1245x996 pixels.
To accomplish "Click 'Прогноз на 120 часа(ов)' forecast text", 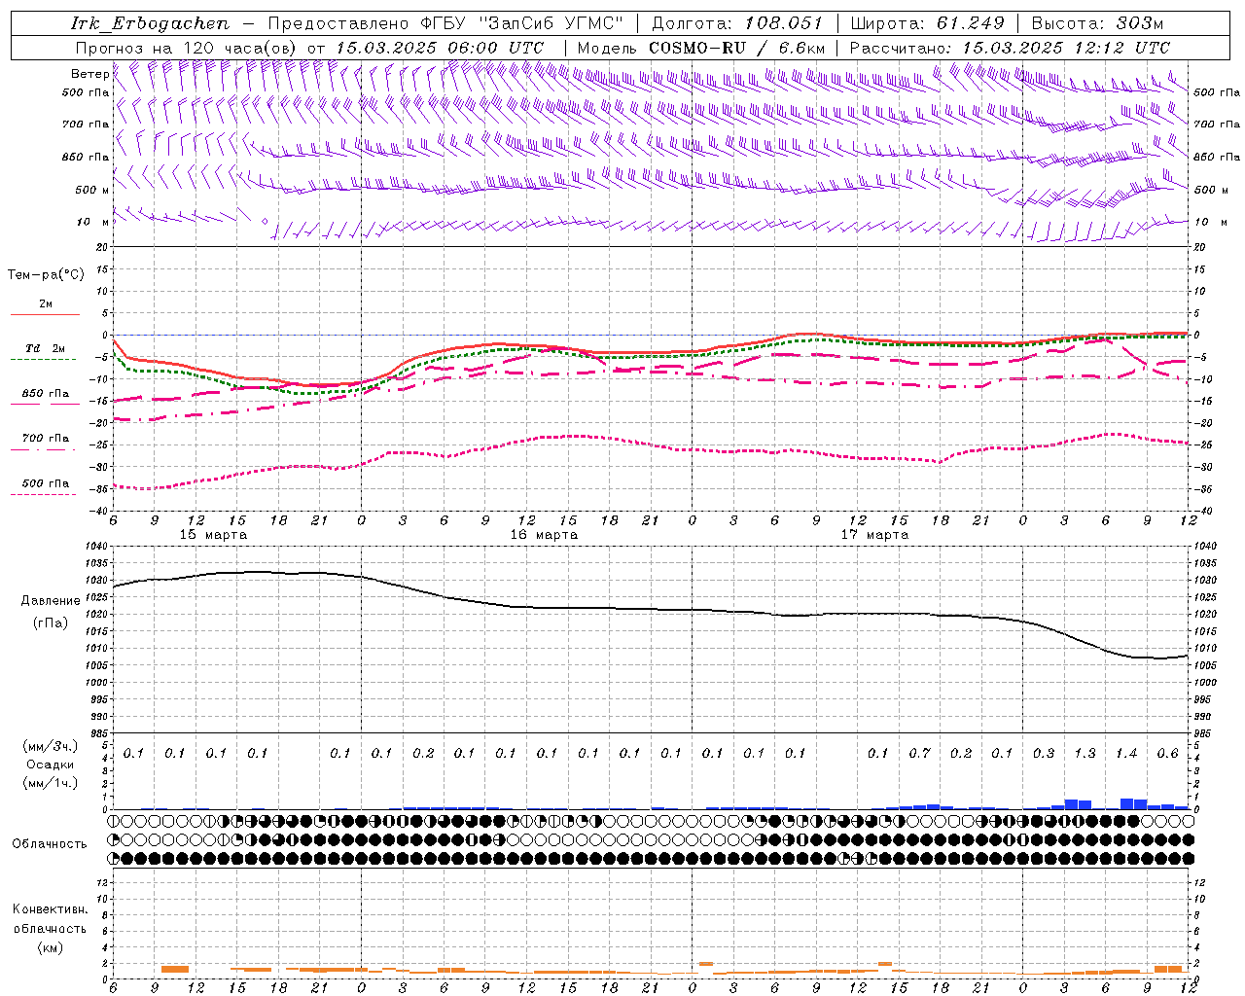I will (x=187, y=48).
